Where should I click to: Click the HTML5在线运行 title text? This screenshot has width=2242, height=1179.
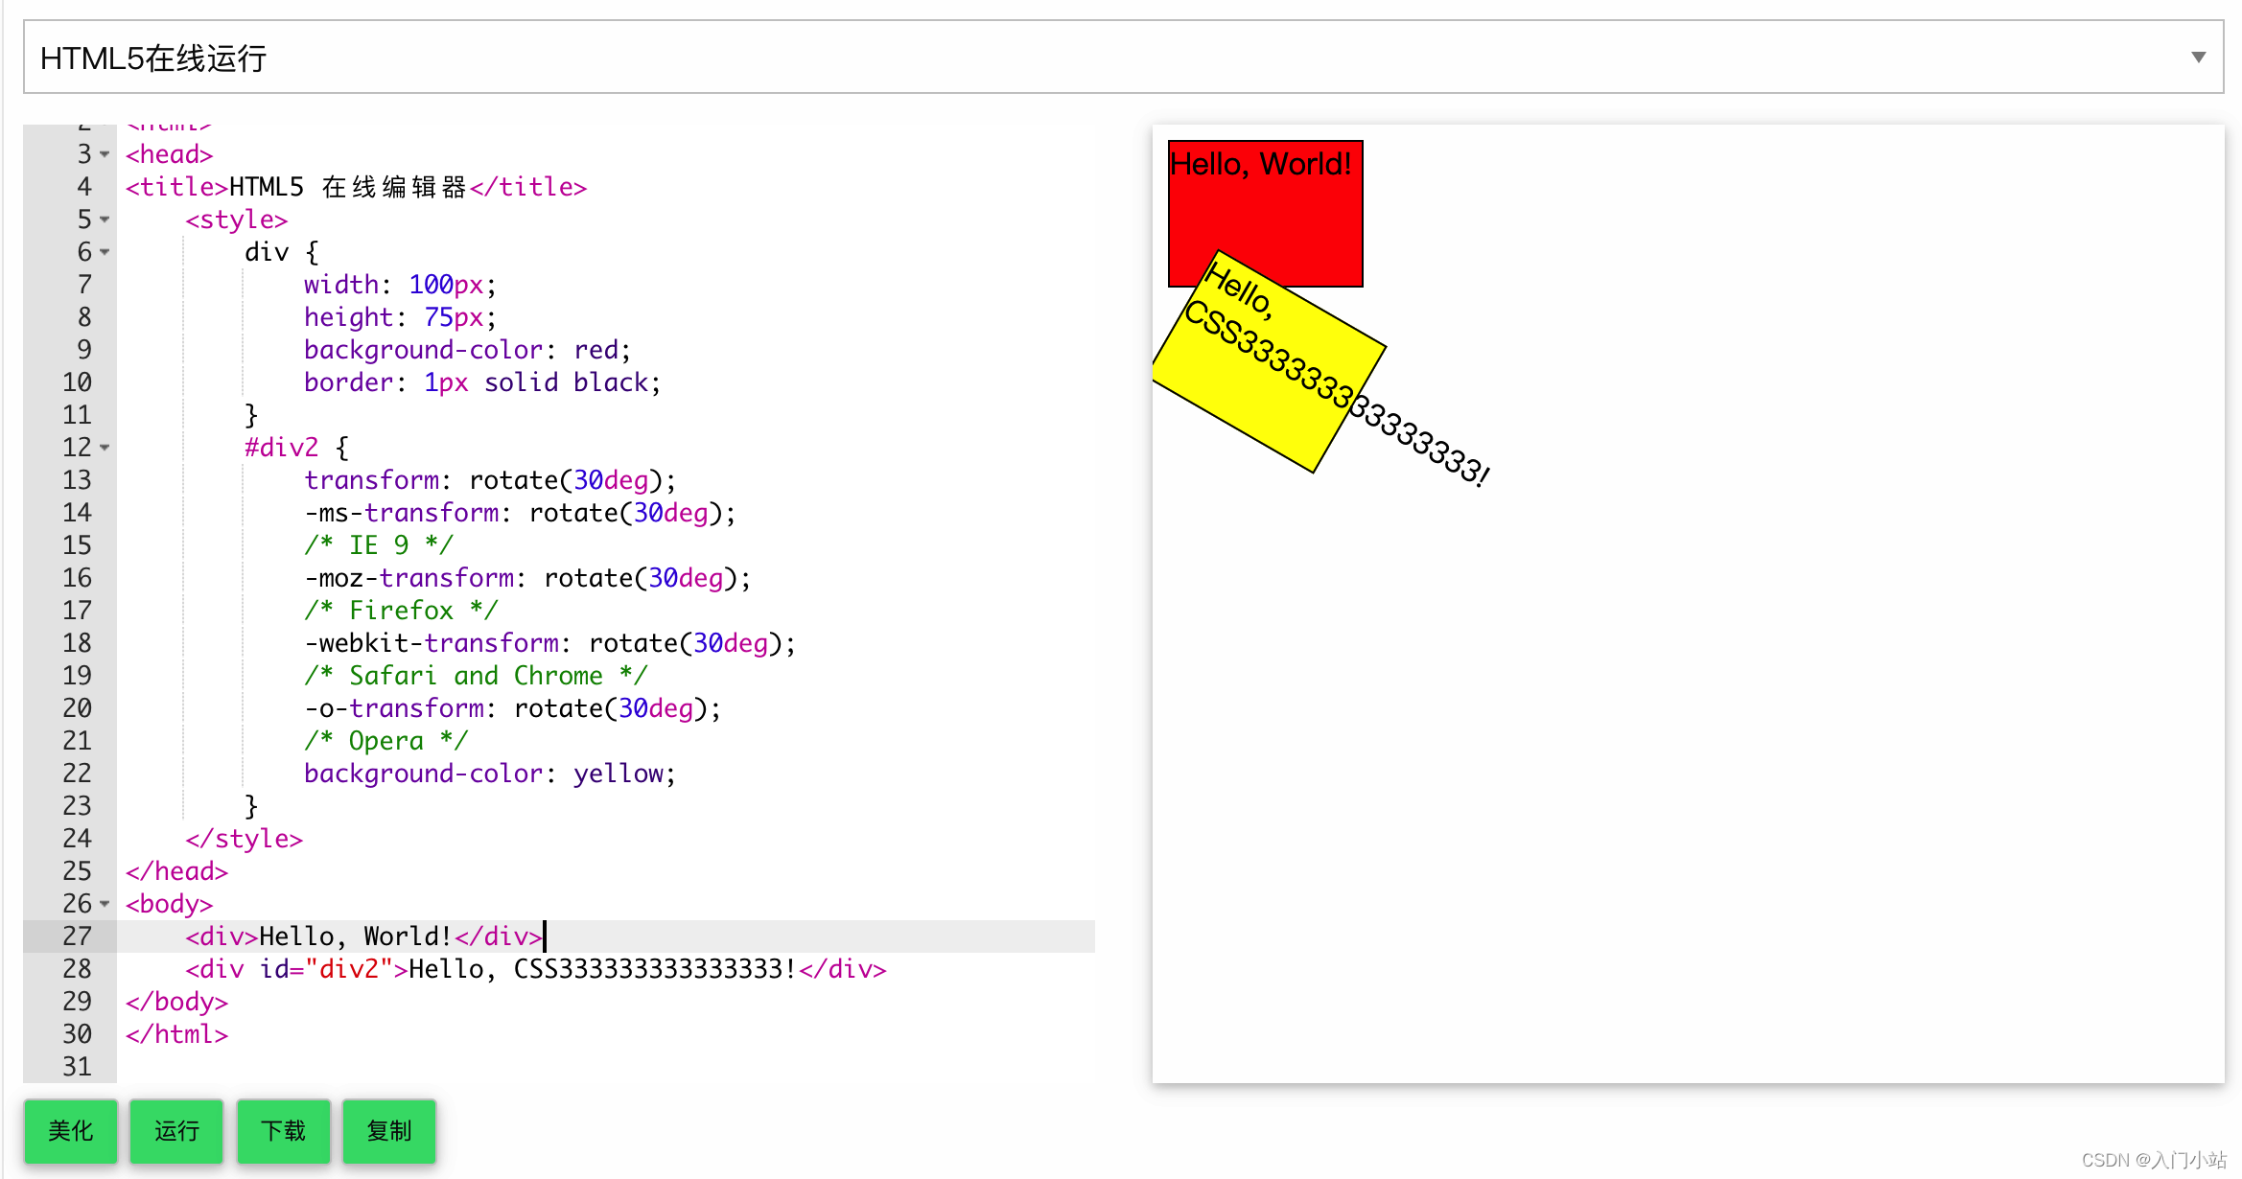[x=153, y=58]
